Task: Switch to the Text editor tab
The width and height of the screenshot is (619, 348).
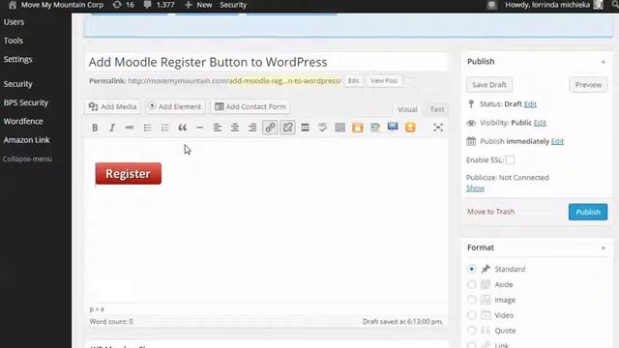Action: [x=436, y=109]
